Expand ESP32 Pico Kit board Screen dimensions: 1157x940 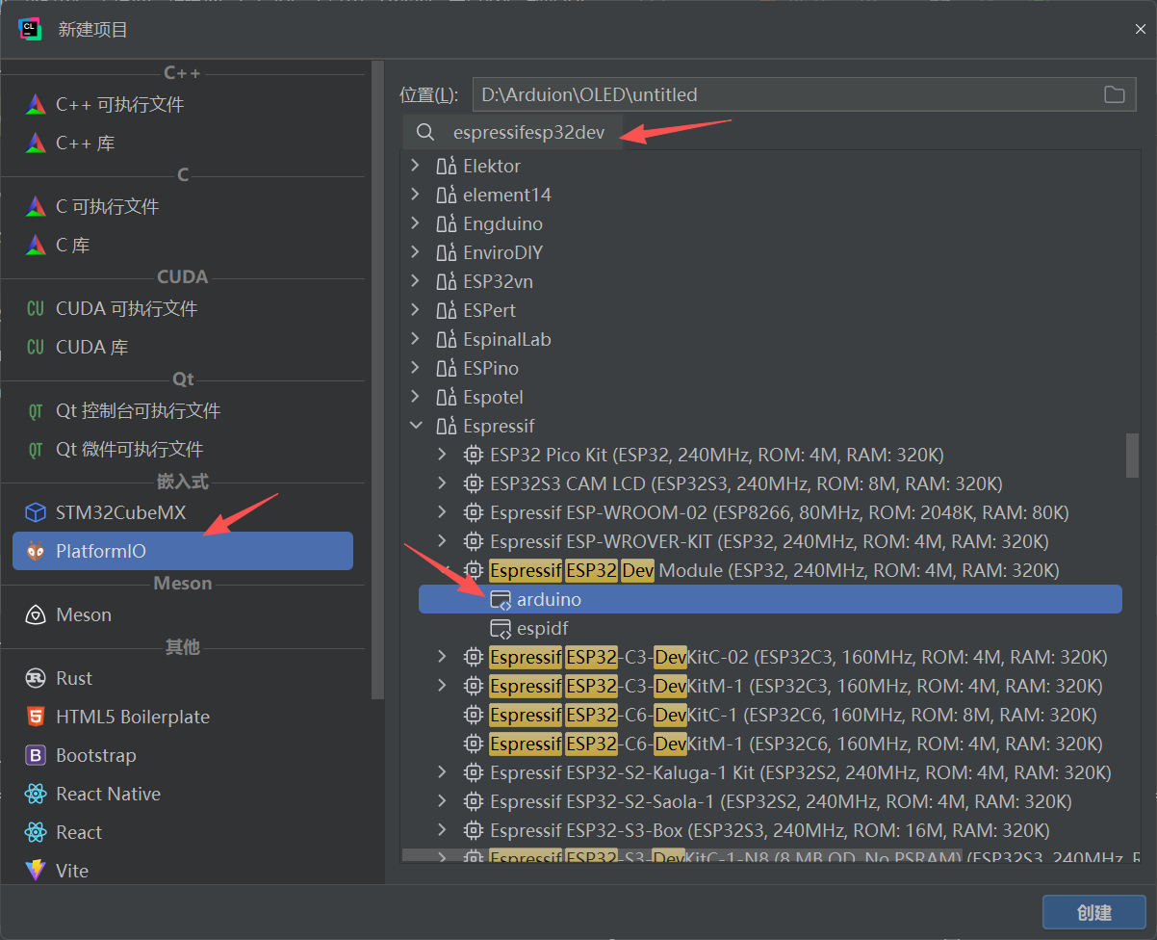[442, 455]
